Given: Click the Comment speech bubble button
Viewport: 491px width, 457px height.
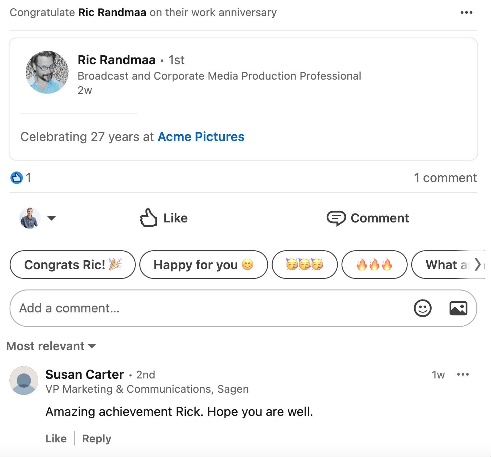Looking at the screenshot, I should pos(368,218).
